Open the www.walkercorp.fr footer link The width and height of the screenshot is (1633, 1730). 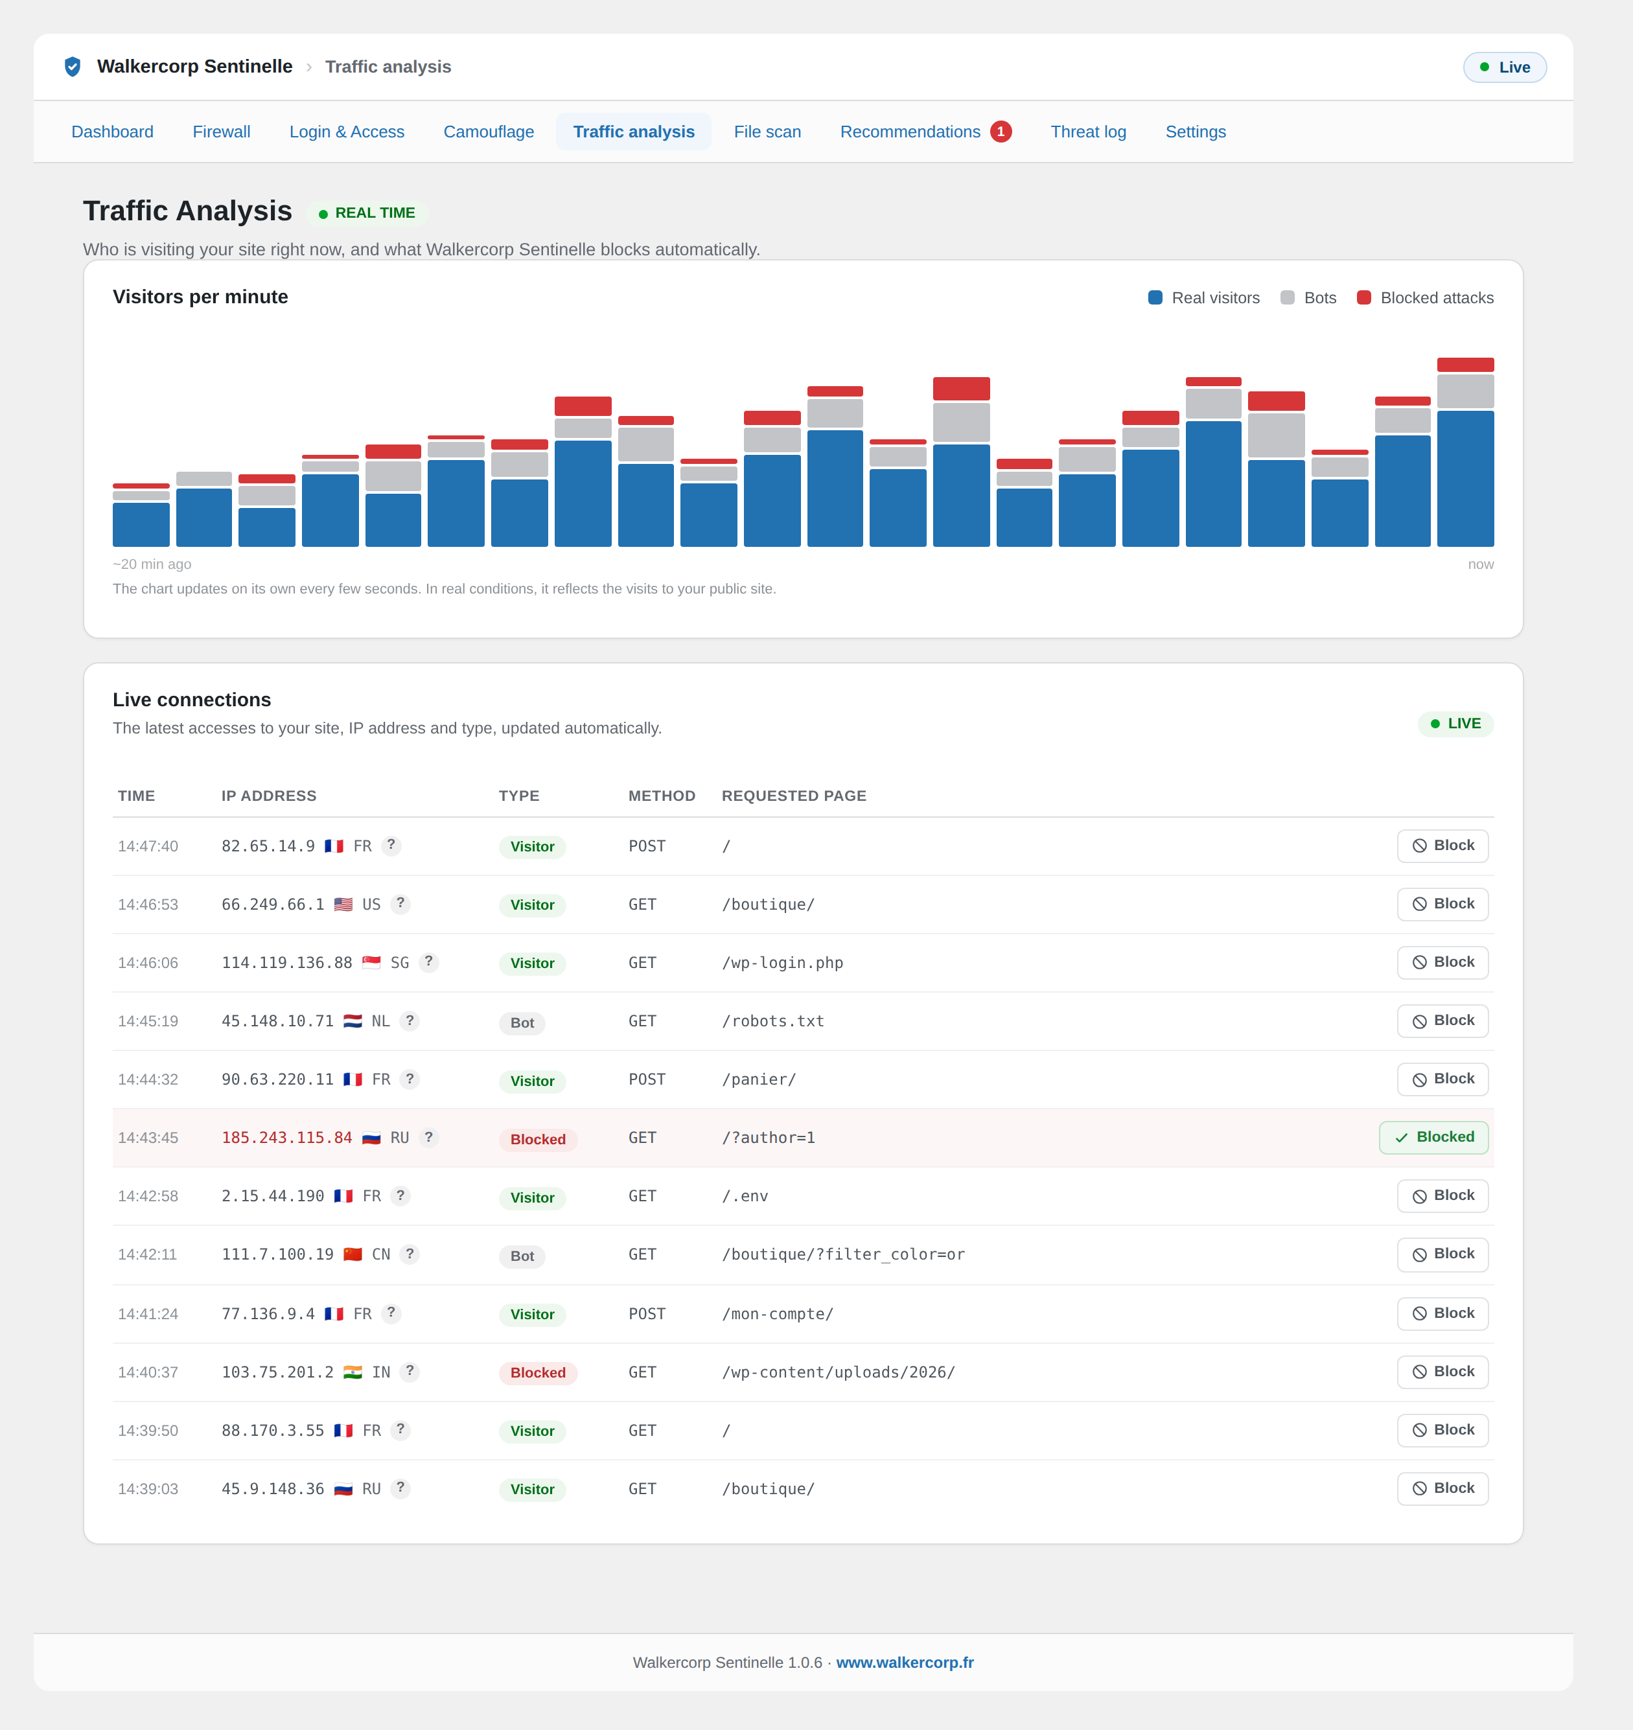905,1662
